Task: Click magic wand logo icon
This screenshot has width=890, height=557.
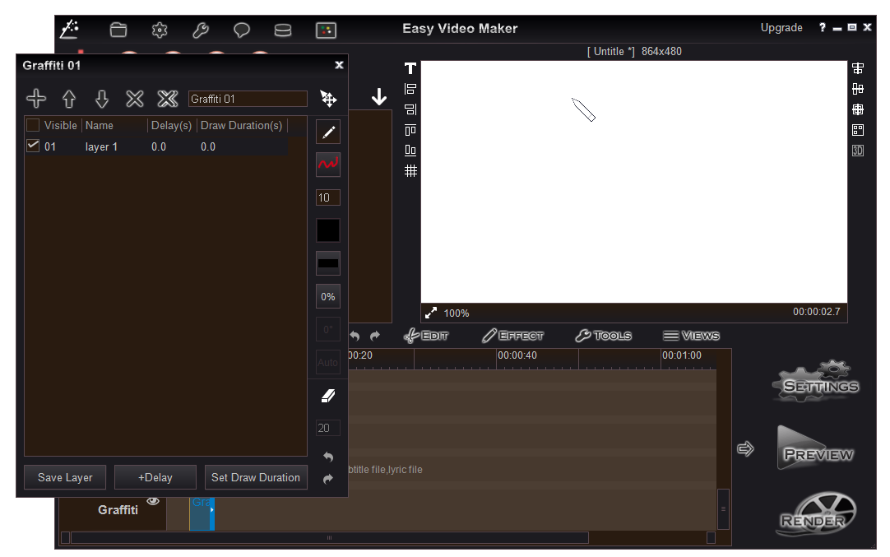Action: pyautogui.click(x=69, y=29)
